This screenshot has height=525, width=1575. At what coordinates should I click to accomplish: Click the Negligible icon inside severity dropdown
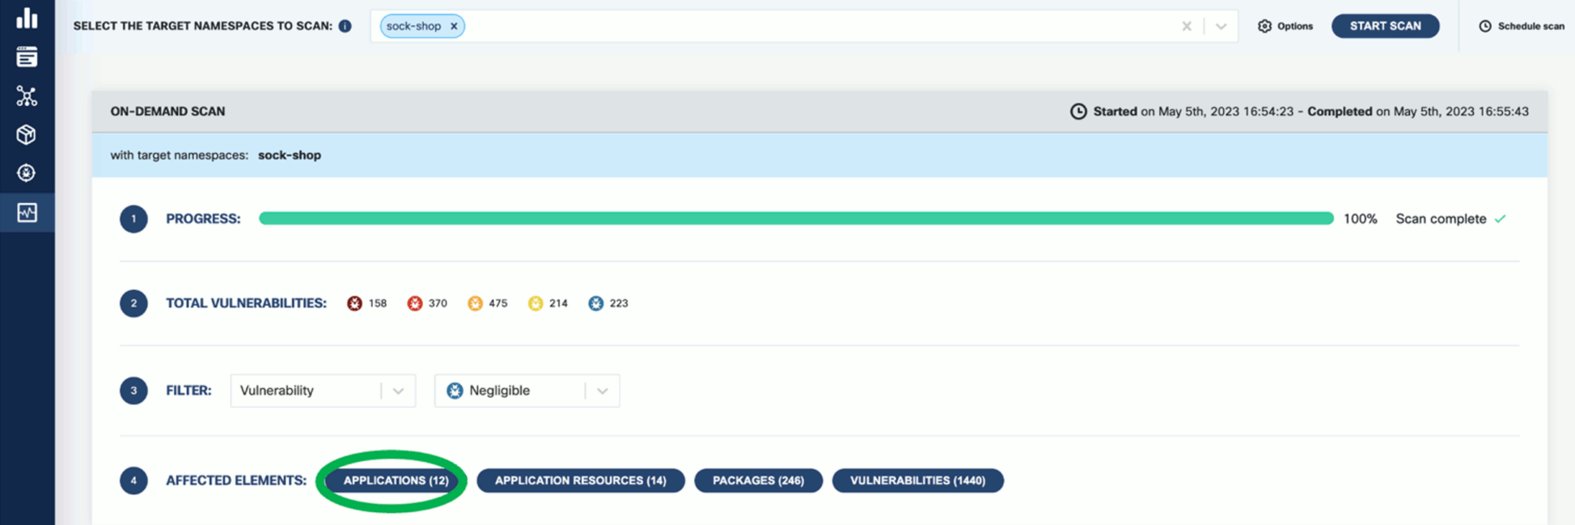455,391
